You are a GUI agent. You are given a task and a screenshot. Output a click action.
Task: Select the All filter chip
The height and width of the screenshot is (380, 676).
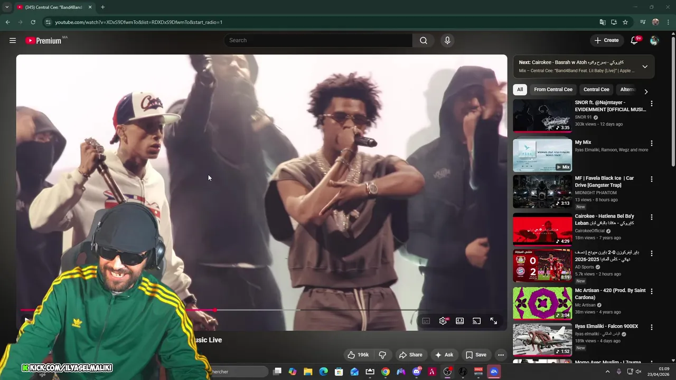pos(520,90)
